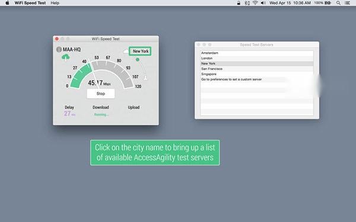Open the Apple menu
Screen dimensions: 356x222
click(x=7, y=3)
